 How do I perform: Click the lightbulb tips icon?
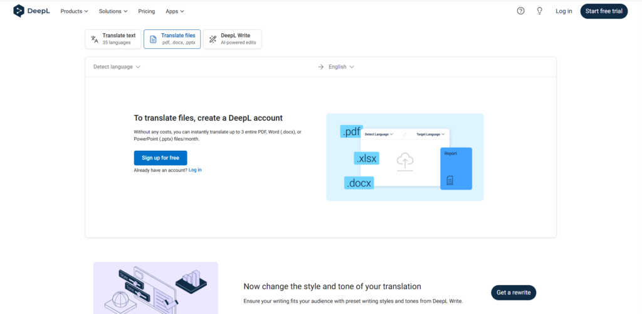[540, 11]
